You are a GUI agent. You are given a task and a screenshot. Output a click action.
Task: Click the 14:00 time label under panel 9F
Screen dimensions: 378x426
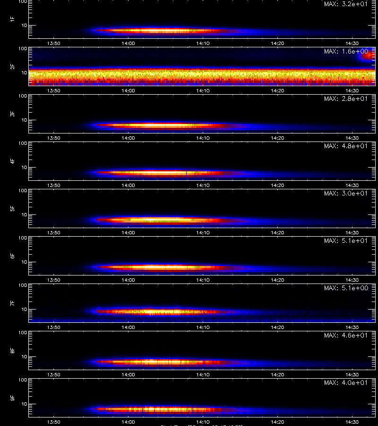click(x=128, y=422)
